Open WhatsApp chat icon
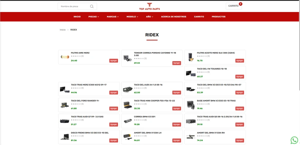The height and width of the screenshot is (145, 300). 294,140
